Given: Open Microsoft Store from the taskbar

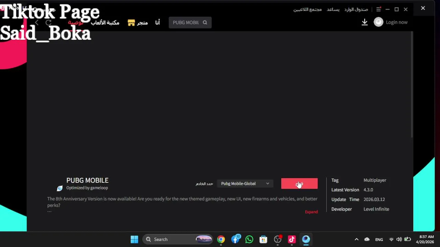Looking at the screenshot, I should pos(263,239).
